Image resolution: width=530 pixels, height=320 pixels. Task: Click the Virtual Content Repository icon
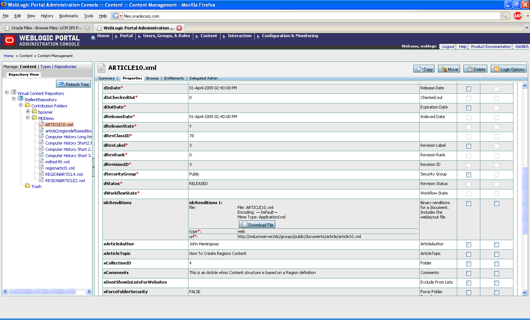tap(14, 92)
